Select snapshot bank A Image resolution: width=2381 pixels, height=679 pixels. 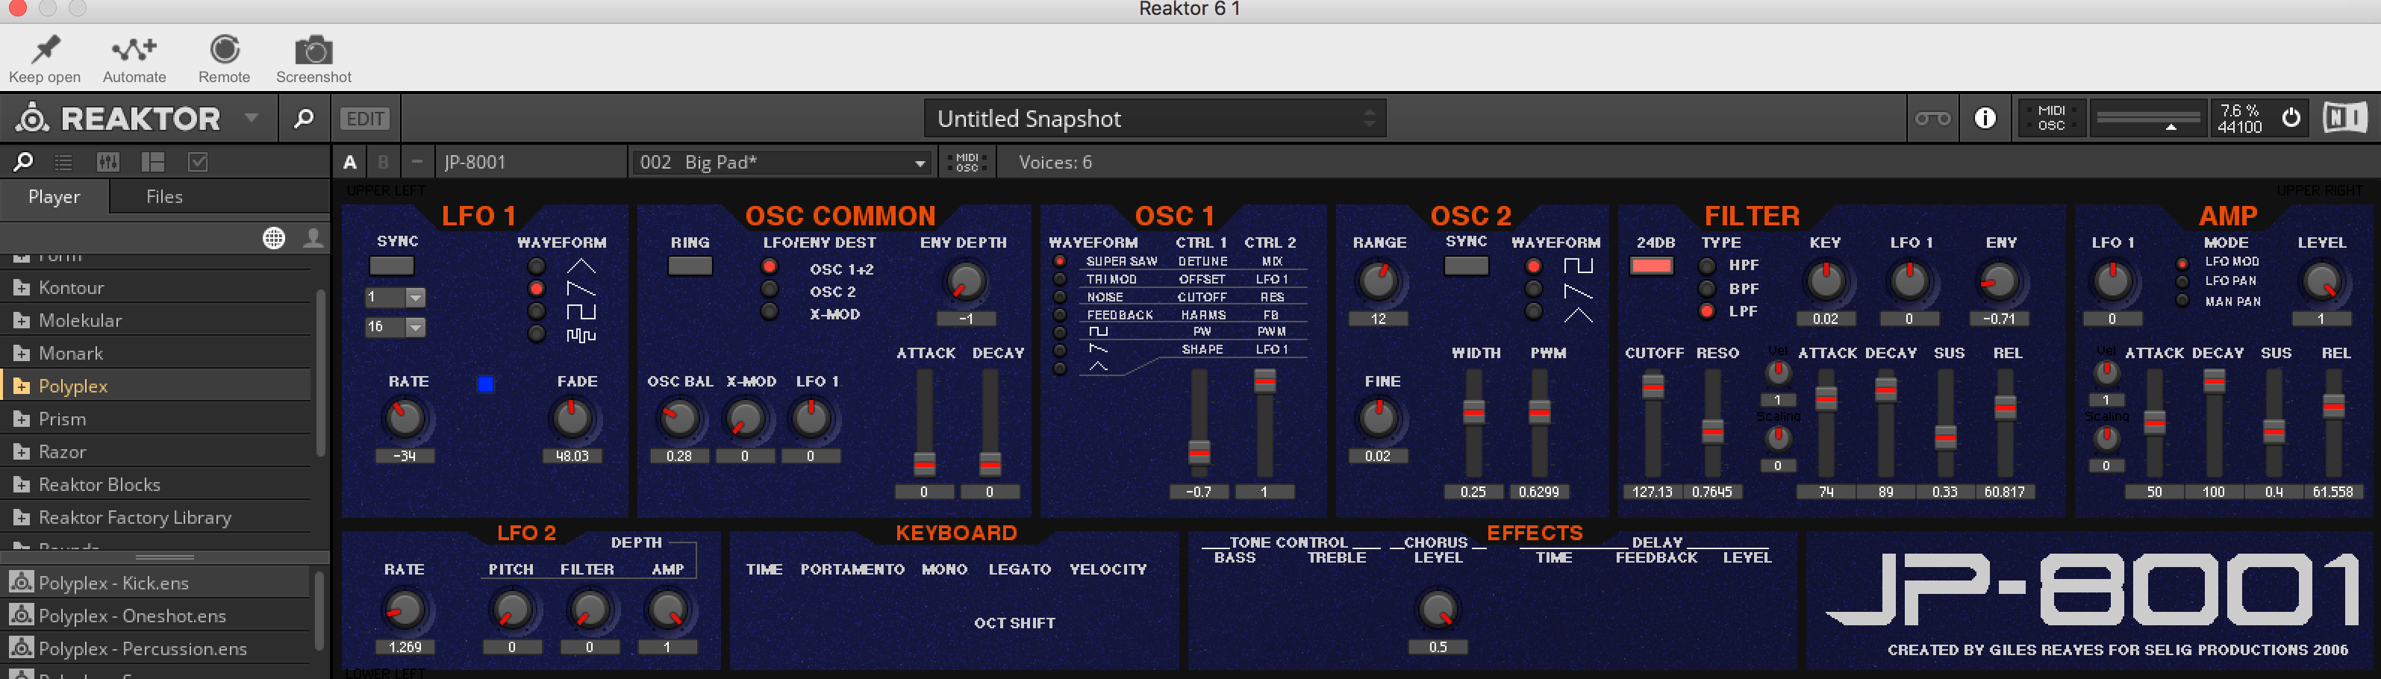(x=349, y=163)
